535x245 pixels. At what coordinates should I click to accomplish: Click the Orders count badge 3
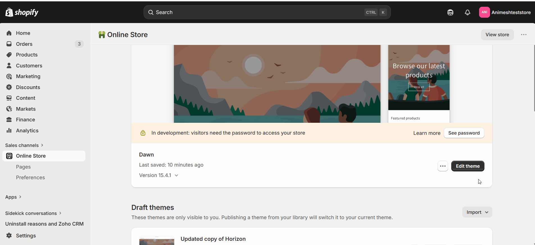pos(79,44)
